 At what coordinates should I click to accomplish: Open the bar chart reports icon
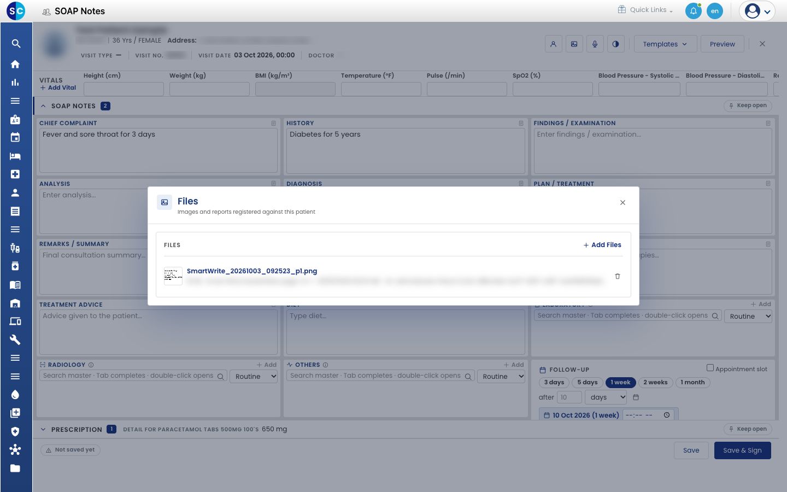coord(15,83)
